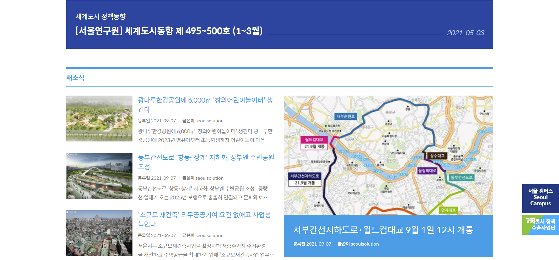Open the 소규모 재건축 article title
Screen dimensions: 559x260
[204, 219]
